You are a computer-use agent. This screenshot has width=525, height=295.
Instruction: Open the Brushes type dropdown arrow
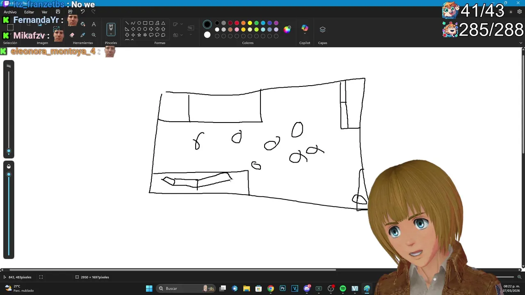point(111,34)
